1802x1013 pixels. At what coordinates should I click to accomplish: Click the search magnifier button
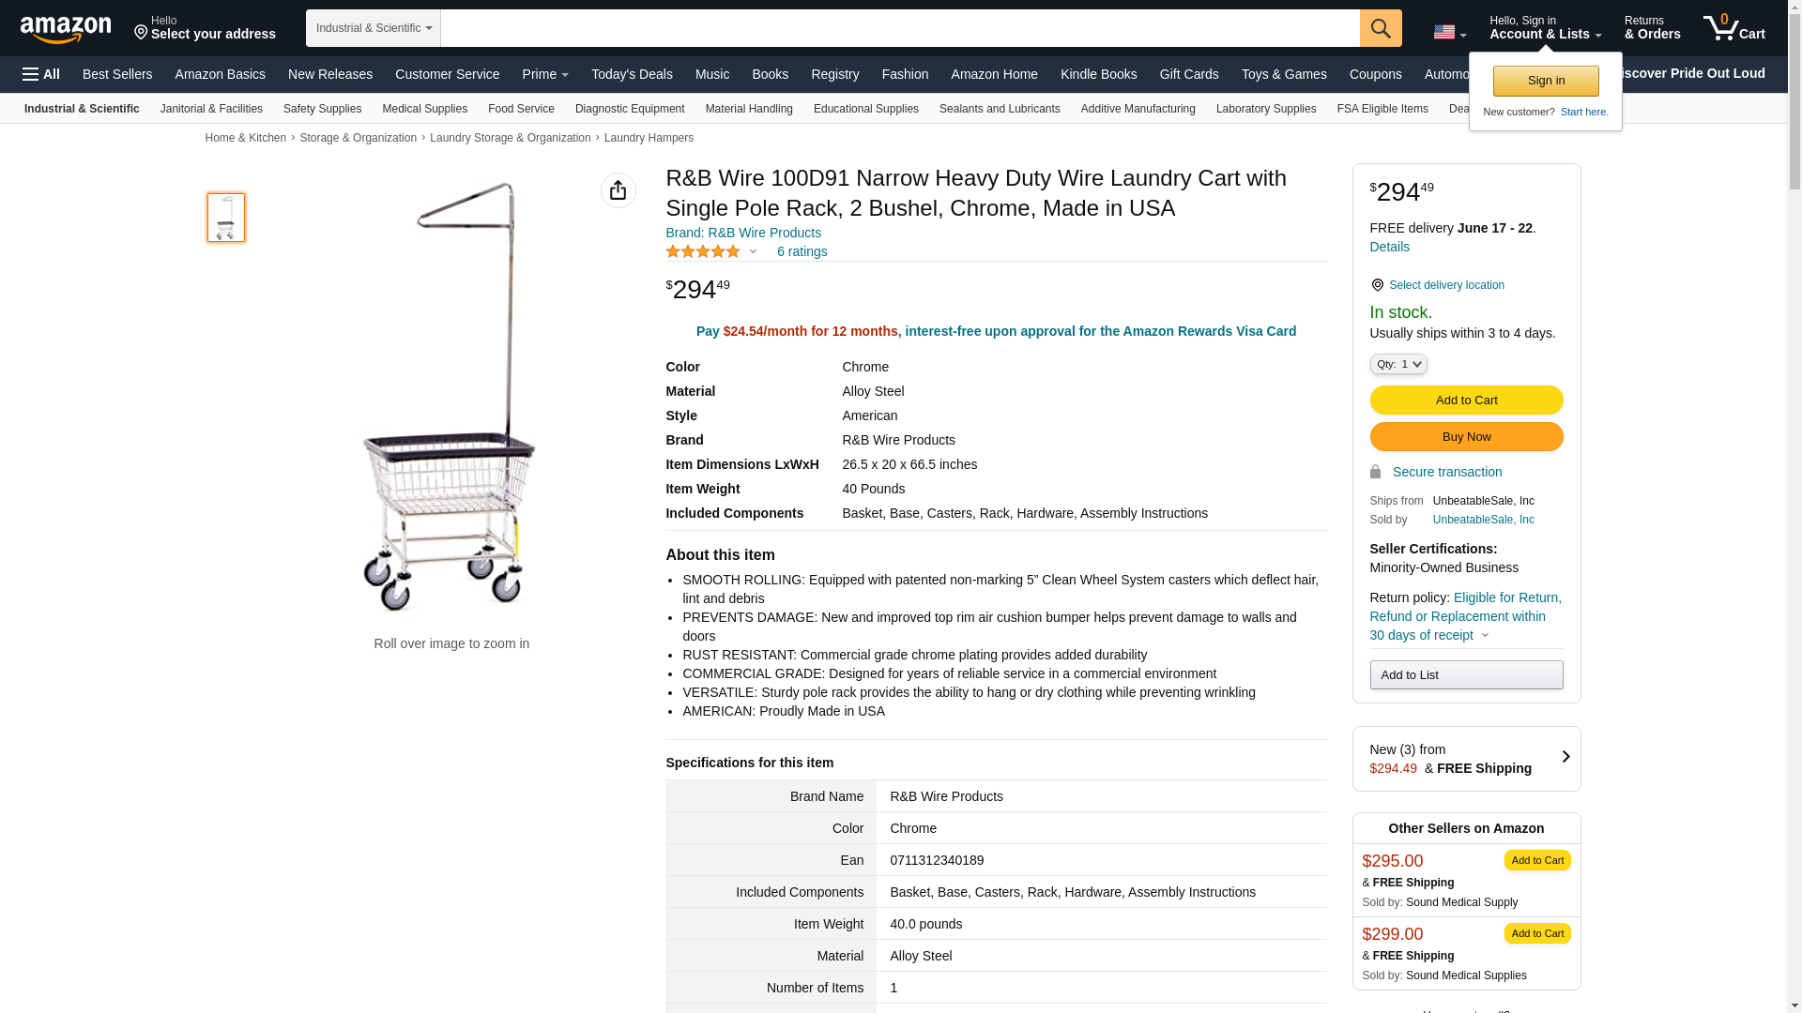click(x=1381, y=28)
